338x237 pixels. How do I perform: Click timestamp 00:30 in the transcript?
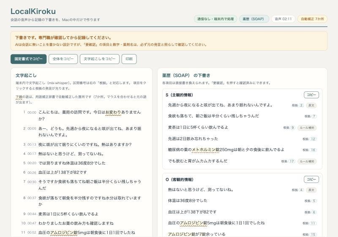(x=32, y=182)
